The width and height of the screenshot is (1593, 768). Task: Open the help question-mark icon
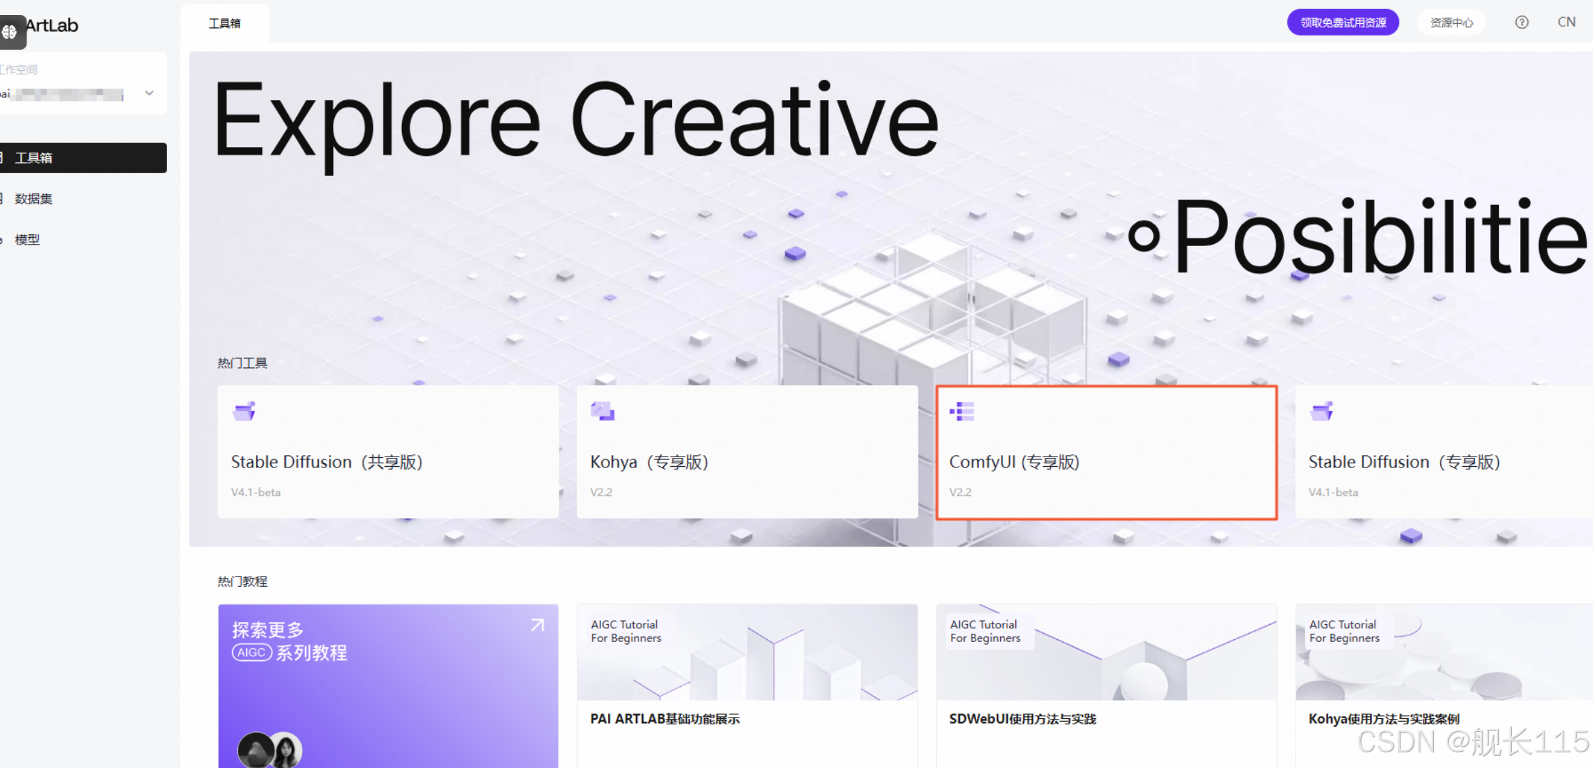tap(1521, 22)
